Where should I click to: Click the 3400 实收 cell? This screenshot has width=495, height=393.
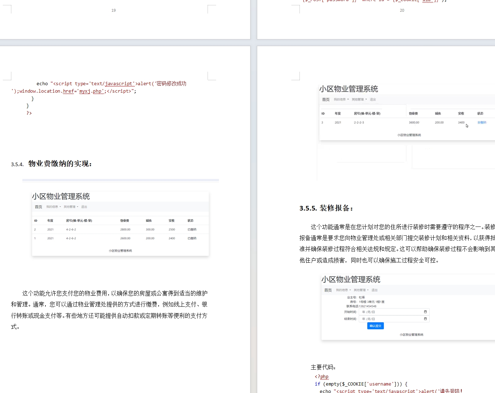(x=461, y=122)
